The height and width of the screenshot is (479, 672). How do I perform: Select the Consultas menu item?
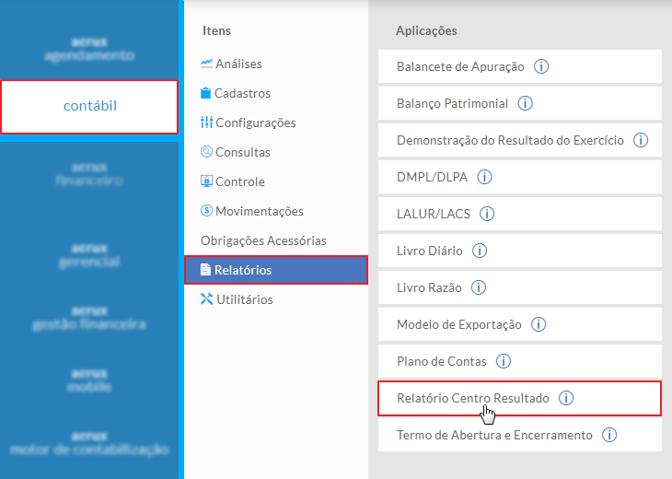242,152
